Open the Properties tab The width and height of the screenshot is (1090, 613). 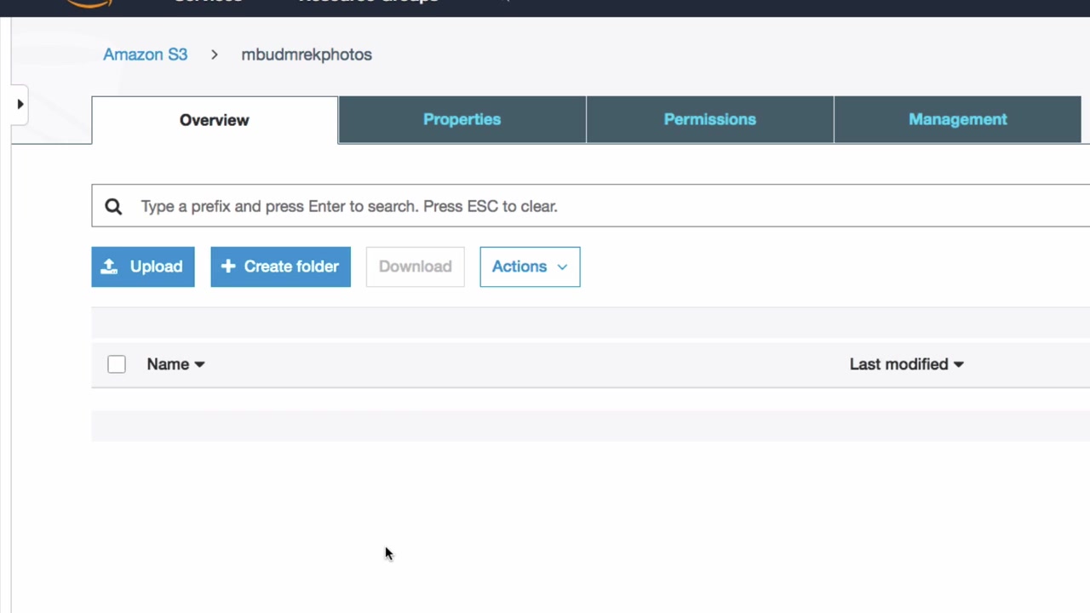[x=462, y=119]
